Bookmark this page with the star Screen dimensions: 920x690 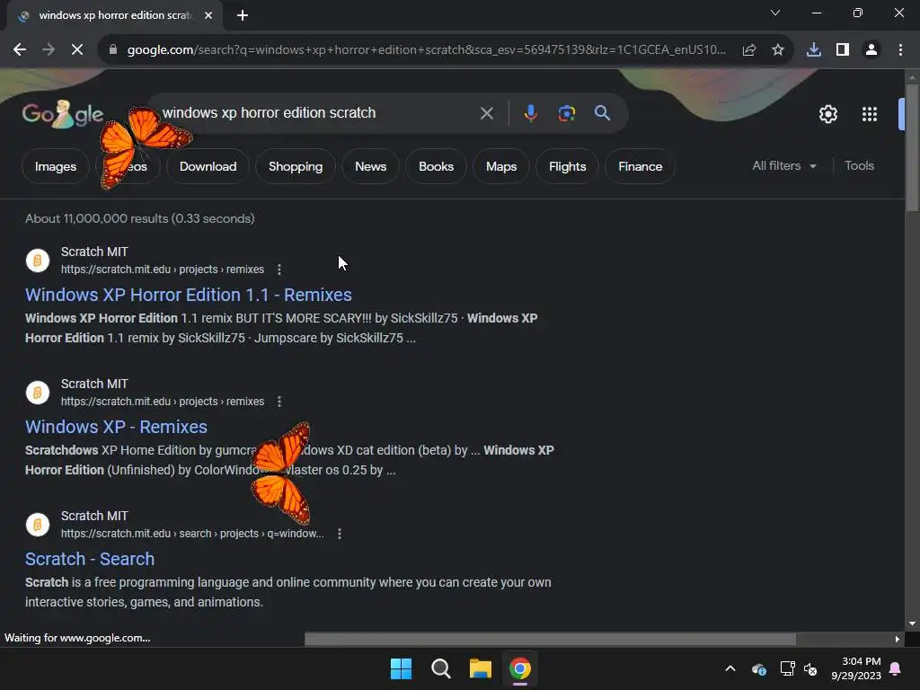coord(777,50)
